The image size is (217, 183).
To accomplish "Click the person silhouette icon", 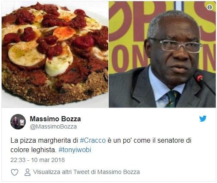I will 28,172.
